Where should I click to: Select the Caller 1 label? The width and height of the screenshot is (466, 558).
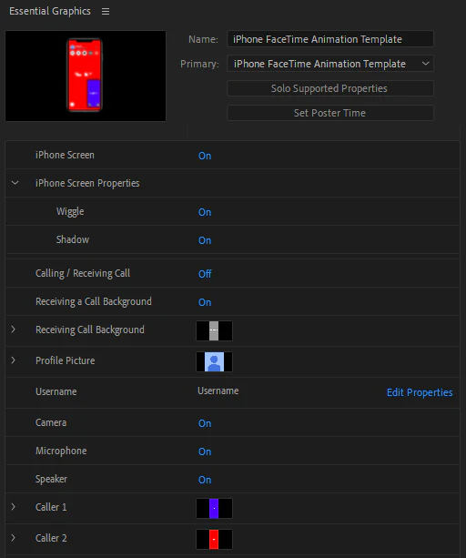[x=51, y=507]
